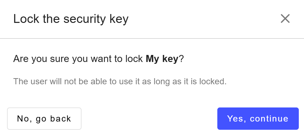Return to previous screen with No, go back

tap(44, 118)
